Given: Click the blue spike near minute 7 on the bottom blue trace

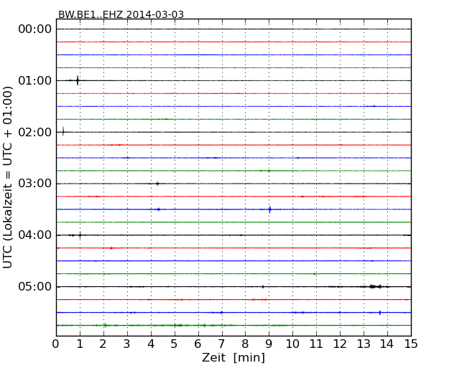Looking at the screenshot, I should click(x=221, y=312).
